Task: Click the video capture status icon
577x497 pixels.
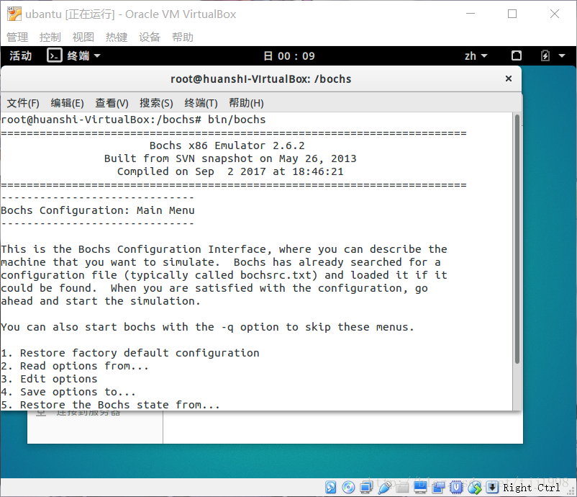Action: coord(438,487)
